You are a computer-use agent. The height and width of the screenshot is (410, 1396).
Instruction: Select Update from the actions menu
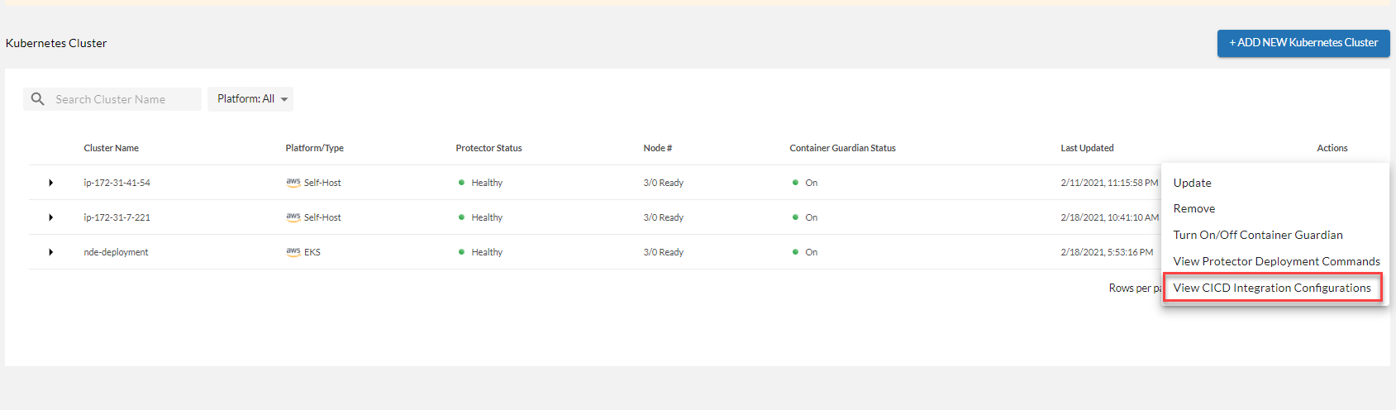pos(1192,183)
